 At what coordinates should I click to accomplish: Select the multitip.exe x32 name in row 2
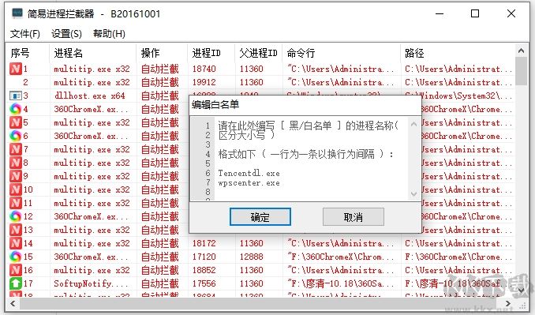(x=92, y=82)
